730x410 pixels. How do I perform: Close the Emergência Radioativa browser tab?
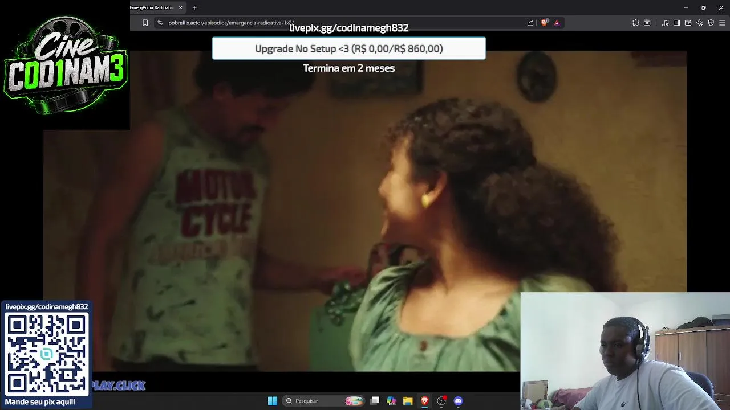coord(181,7)
